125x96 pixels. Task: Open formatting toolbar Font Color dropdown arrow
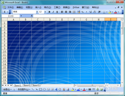point(118,12)
